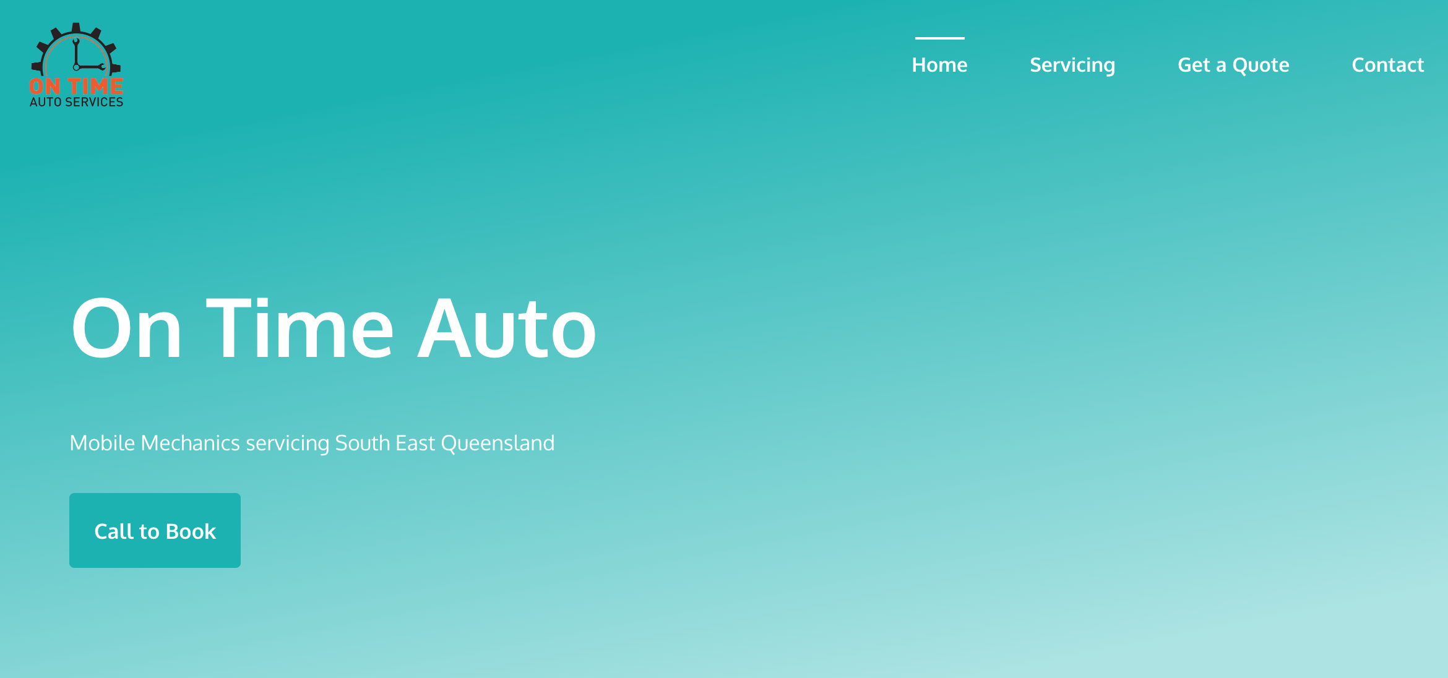The height and width of the screenshot is (678, 1448).
Task: Click the word "Quote" in navigation
Action: click(x=1261, y=65)
